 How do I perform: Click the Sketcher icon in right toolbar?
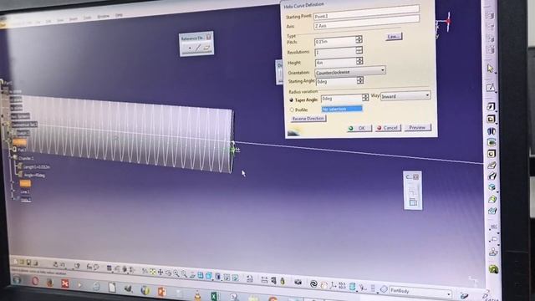point(491,88)
